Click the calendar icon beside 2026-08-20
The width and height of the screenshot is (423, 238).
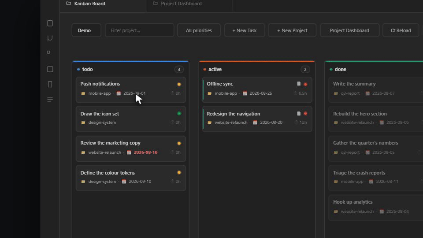[255, 122]
